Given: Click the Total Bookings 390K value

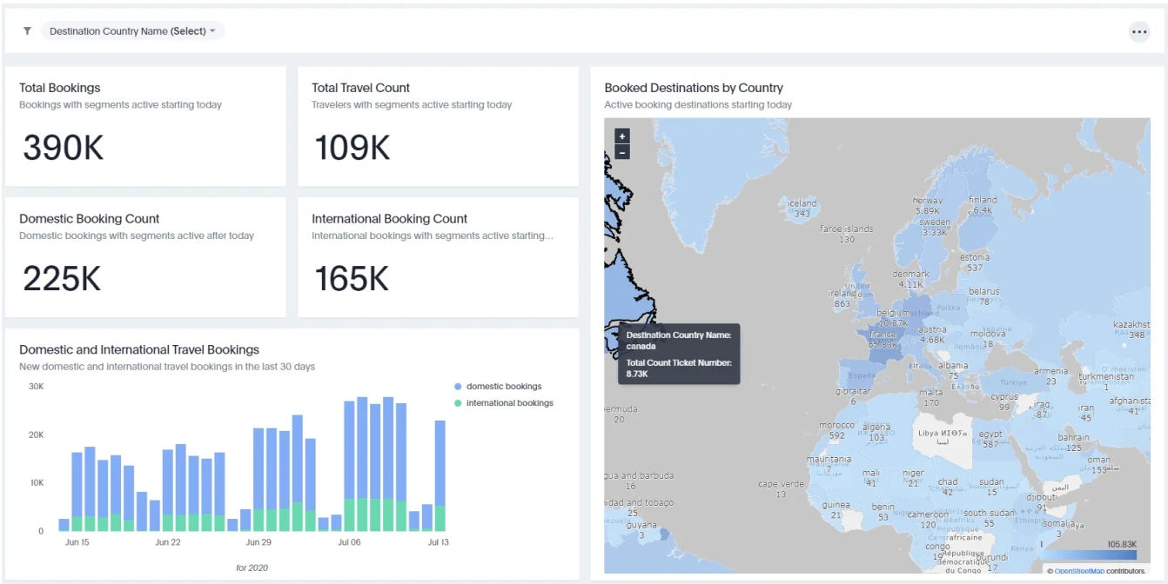Looking at the screenshot, I should point(63,148).
